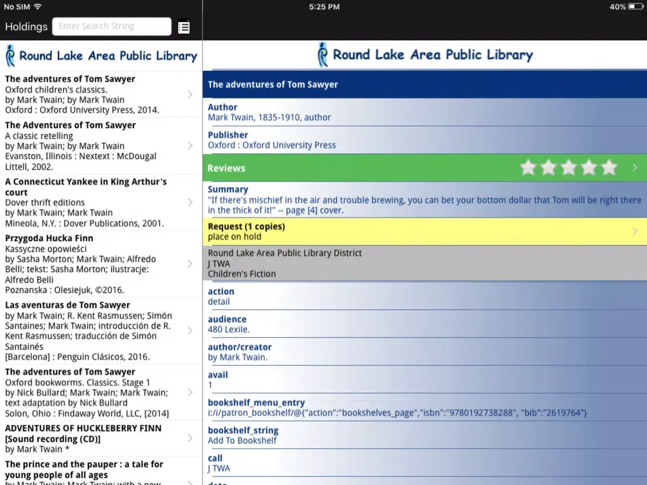The width and height of the screenshot is (647, 485).
Task: Tap author/creator by Mark Twain.
Action: coord(237,357)
